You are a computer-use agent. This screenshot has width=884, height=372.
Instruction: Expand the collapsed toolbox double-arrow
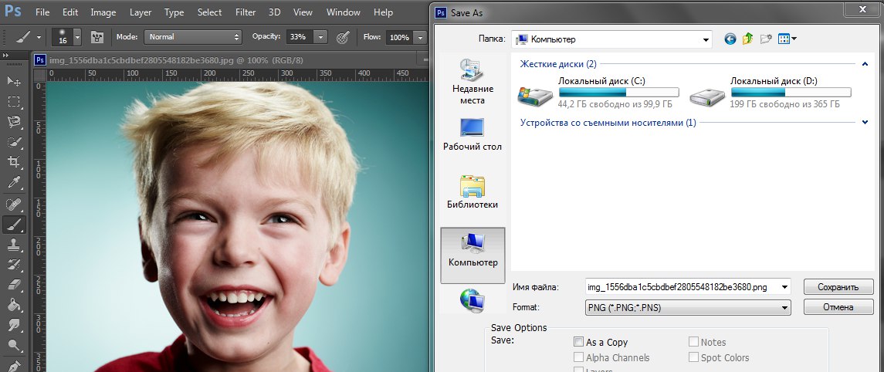pyautogui.click(x=5, y=56)
